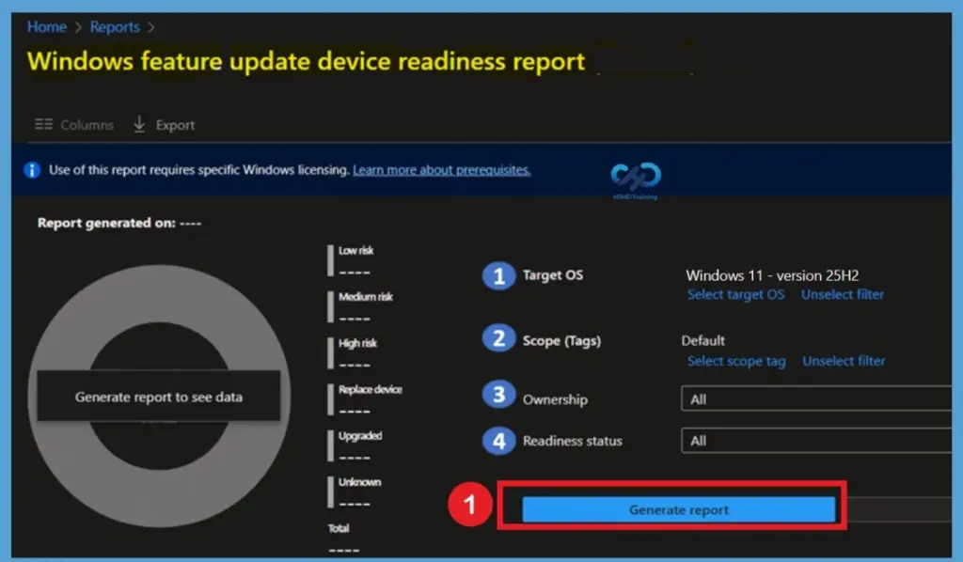963x562 pixels.
Task: Click the Export download arrow icon
Action: coord(139,124)
